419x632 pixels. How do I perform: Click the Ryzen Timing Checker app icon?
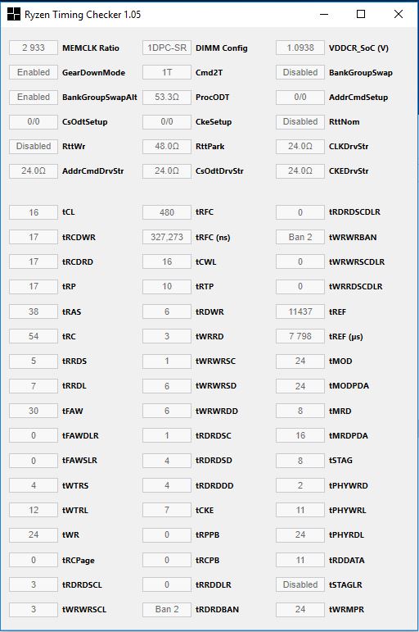click(x=14, y=14)
